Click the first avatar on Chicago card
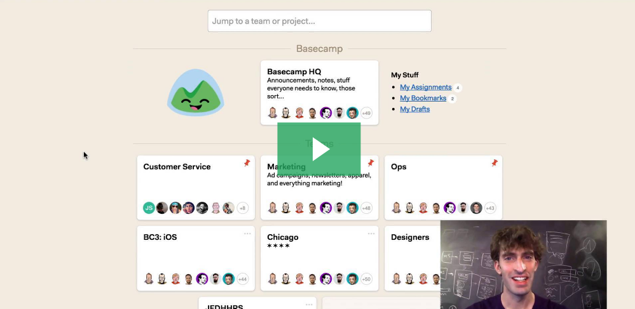This screenshot has height=309, width=635. click(x=273, y=279)
